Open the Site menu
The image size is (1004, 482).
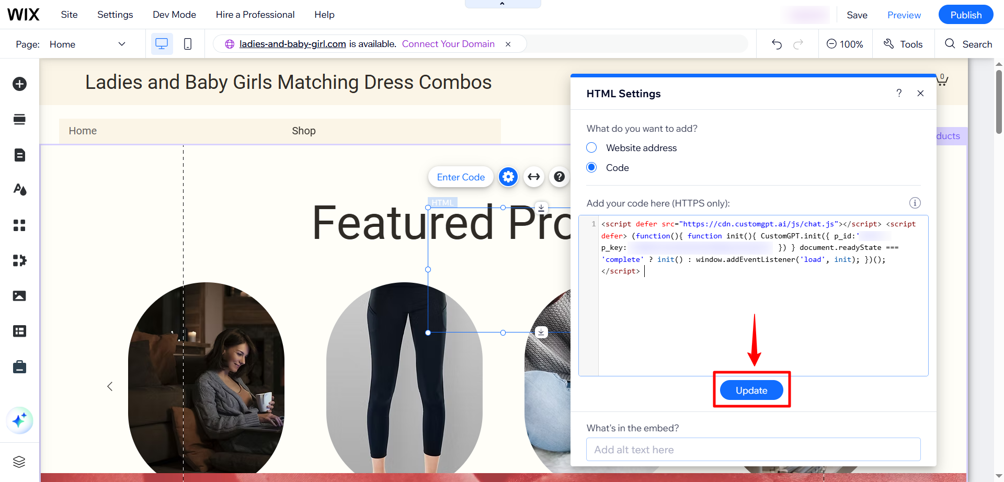coord(69,15)
